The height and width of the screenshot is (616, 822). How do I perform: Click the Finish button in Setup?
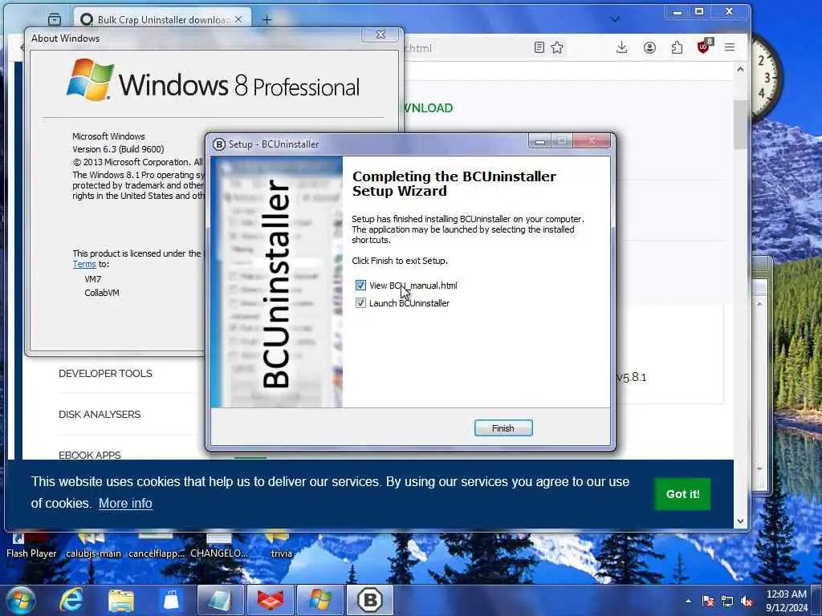tap(503, 428)
